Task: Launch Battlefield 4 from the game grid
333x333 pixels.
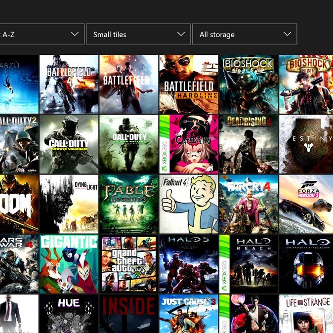Action: [x=69, y=84]
